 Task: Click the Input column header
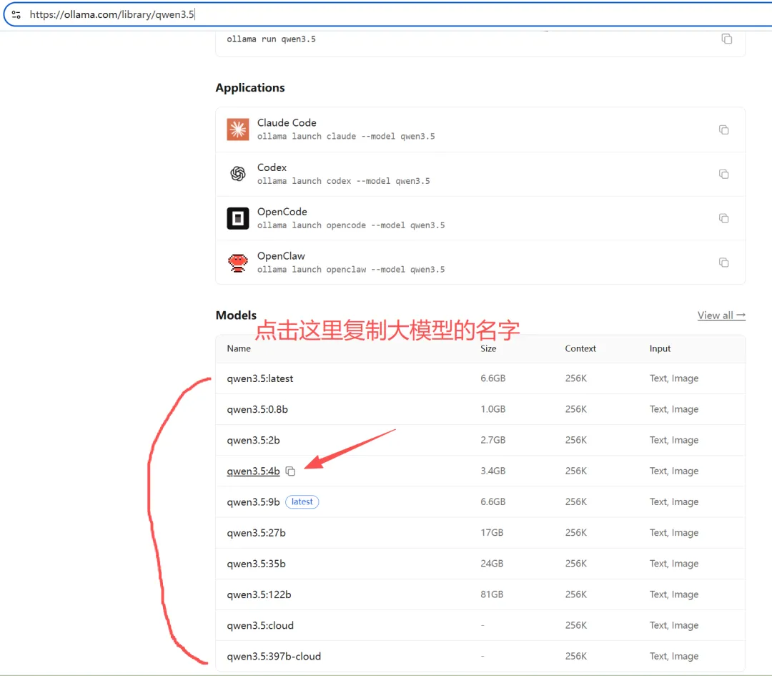tap(660, 348)
